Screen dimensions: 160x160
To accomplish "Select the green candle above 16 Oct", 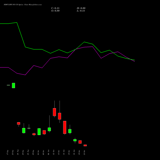I will click(75, 140).
